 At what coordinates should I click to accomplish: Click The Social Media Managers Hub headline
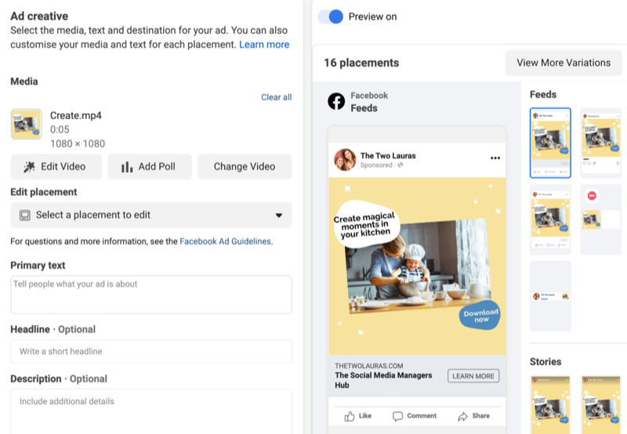(x=383, y=380)
